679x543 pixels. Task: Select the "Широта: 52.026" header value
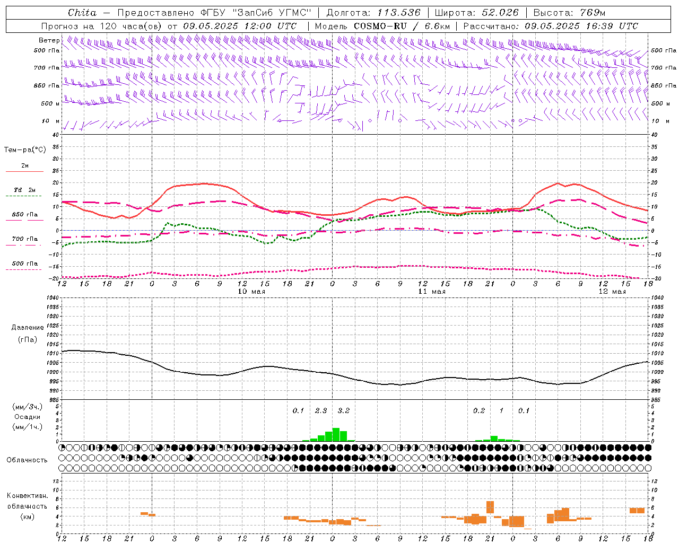click(477, 12)
